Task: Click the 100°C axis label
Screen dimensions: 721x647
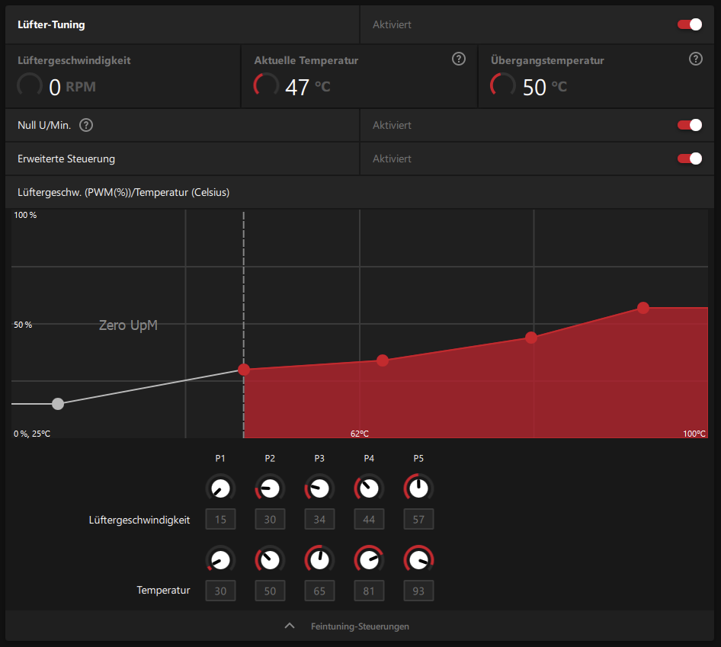Action: click(694, 434)
